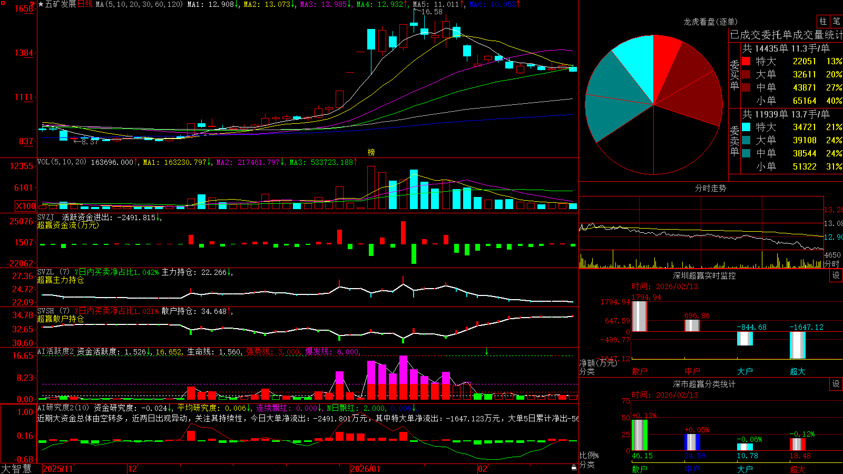Screen dimensions: 843x474
Task: Click the SVZJ indicator name
Action: click(46, 217)
